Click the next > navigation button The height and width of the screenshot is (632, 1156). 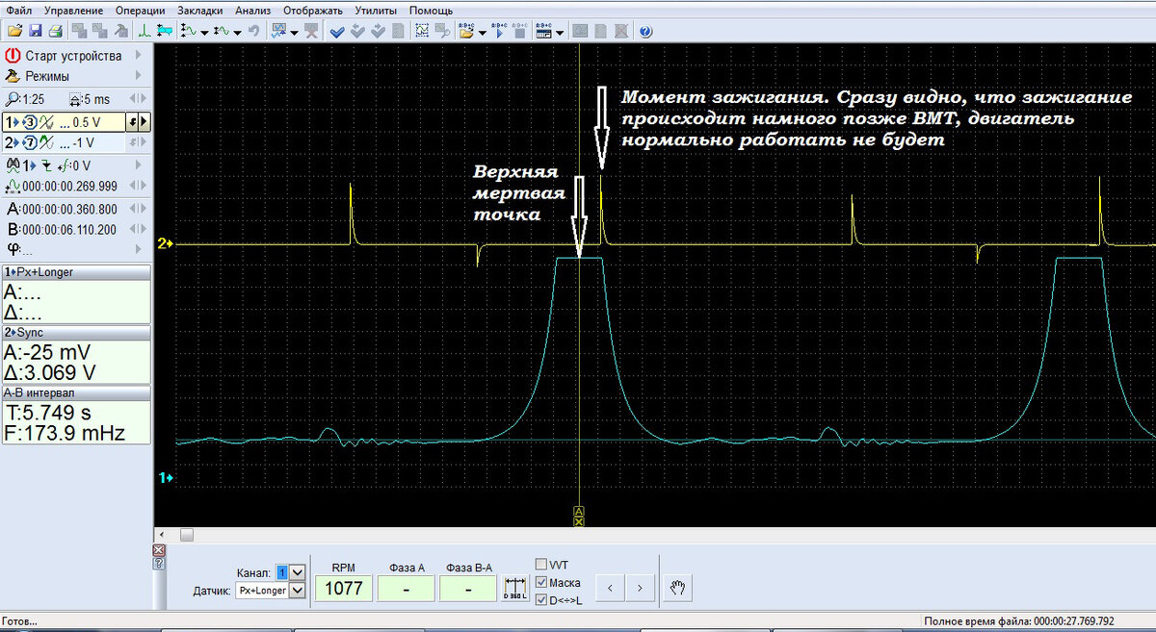[641, 588]
